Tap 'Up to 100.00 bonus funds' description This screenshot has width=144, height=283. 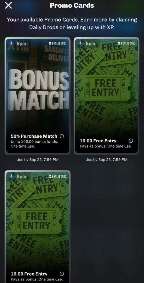(34, 142)
